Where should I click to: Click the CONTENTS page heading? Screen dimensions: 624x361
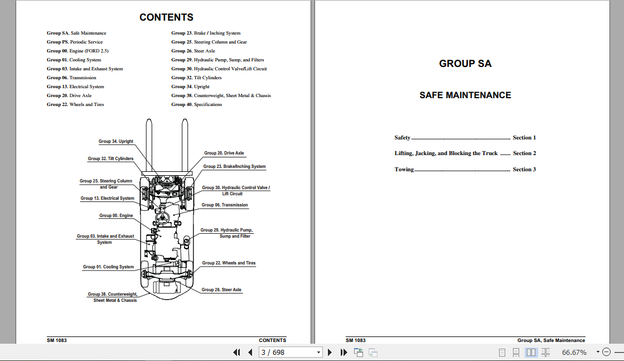(x=166, y=17)
